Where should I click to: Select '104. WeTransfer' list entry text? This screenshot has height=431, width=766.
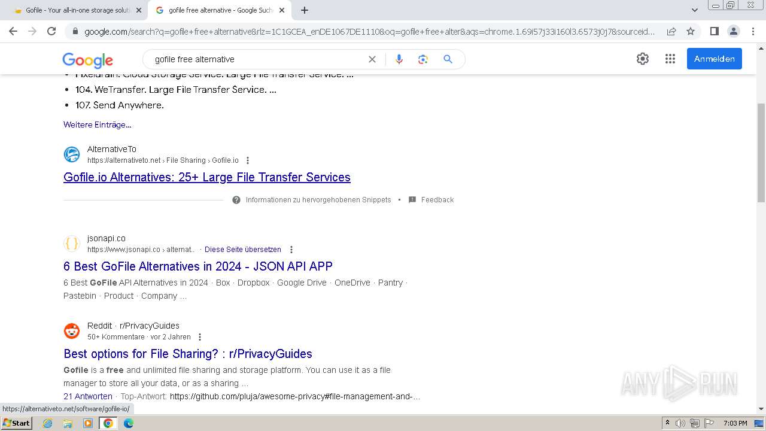pos(175,90)
